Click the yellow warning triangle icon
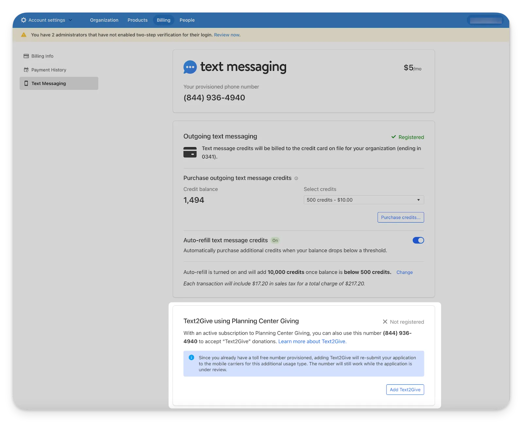523x422 pixels. 24,35
